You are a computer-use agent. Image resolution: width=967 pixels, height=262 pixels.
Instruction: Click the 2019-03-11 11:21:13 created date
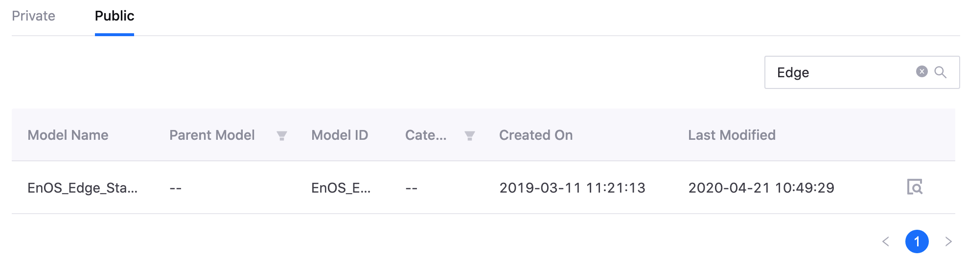(x=572, y=188)
